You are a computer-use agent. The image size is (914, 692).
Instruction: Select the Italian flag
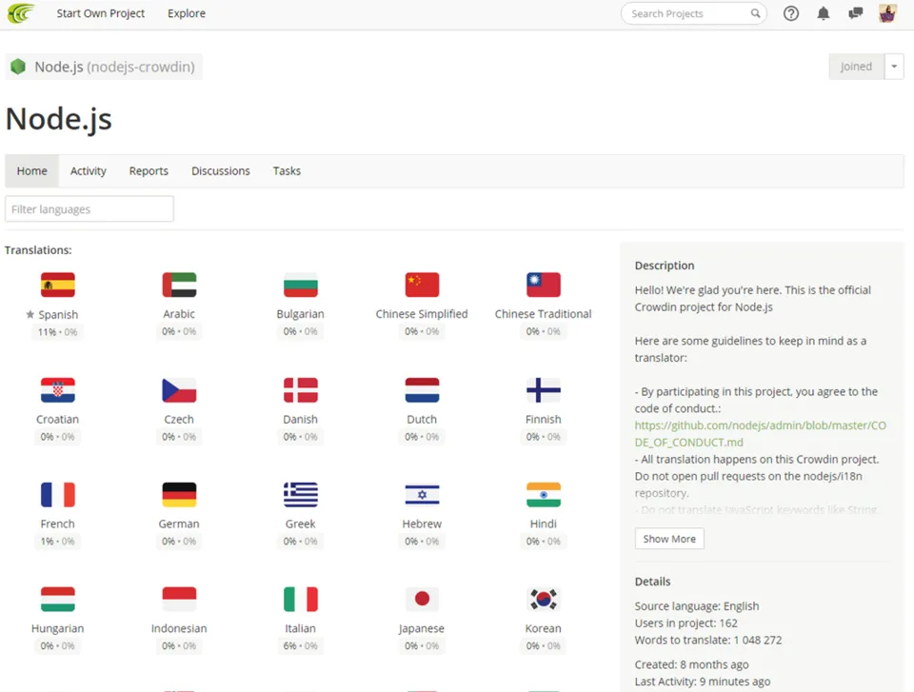300,600
